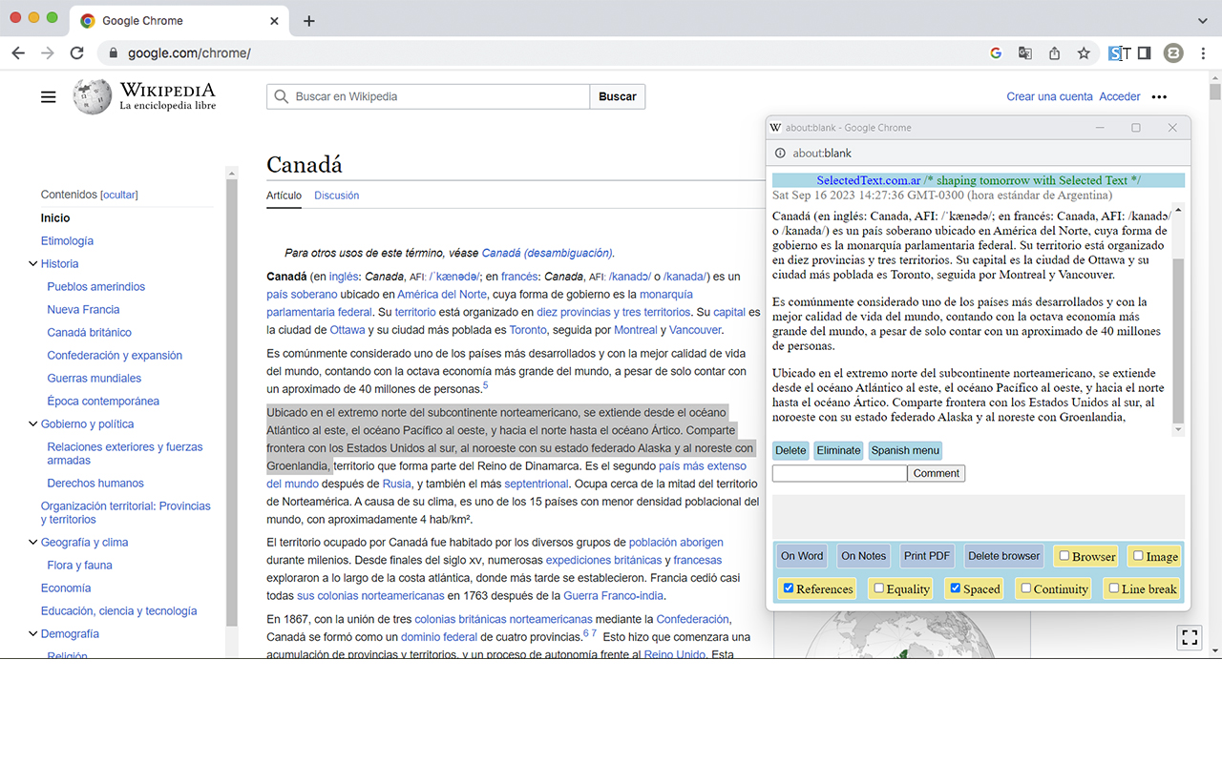The height and width of the screenshot is (763, 1222).
Task: Switch to the Discusión tab
Action: pos(337,196)
